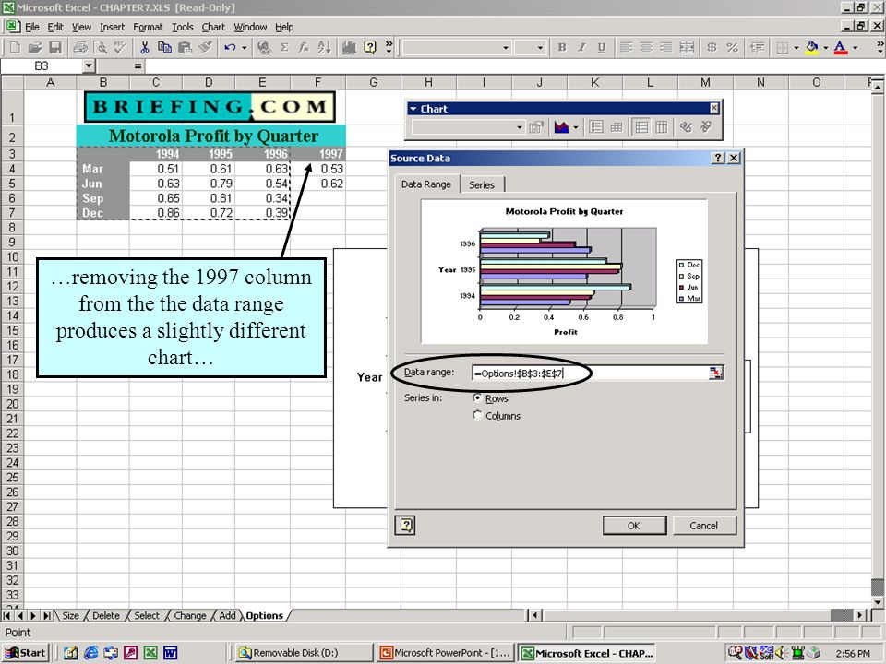Click the Undo arrow icon
886x664 pixels.
tap(230, 47)
